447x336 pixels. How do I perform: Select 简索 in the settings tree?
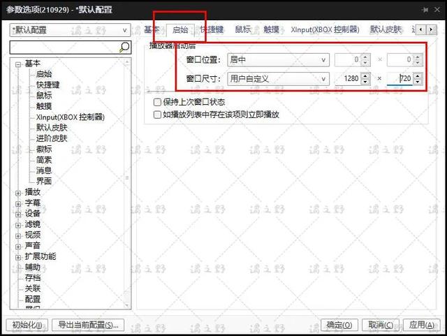(x=44, y=160)
